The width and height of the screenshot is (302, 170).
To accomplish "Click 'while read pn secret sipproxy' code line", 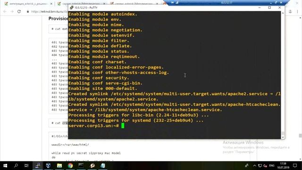I will [x=86, y=153].
